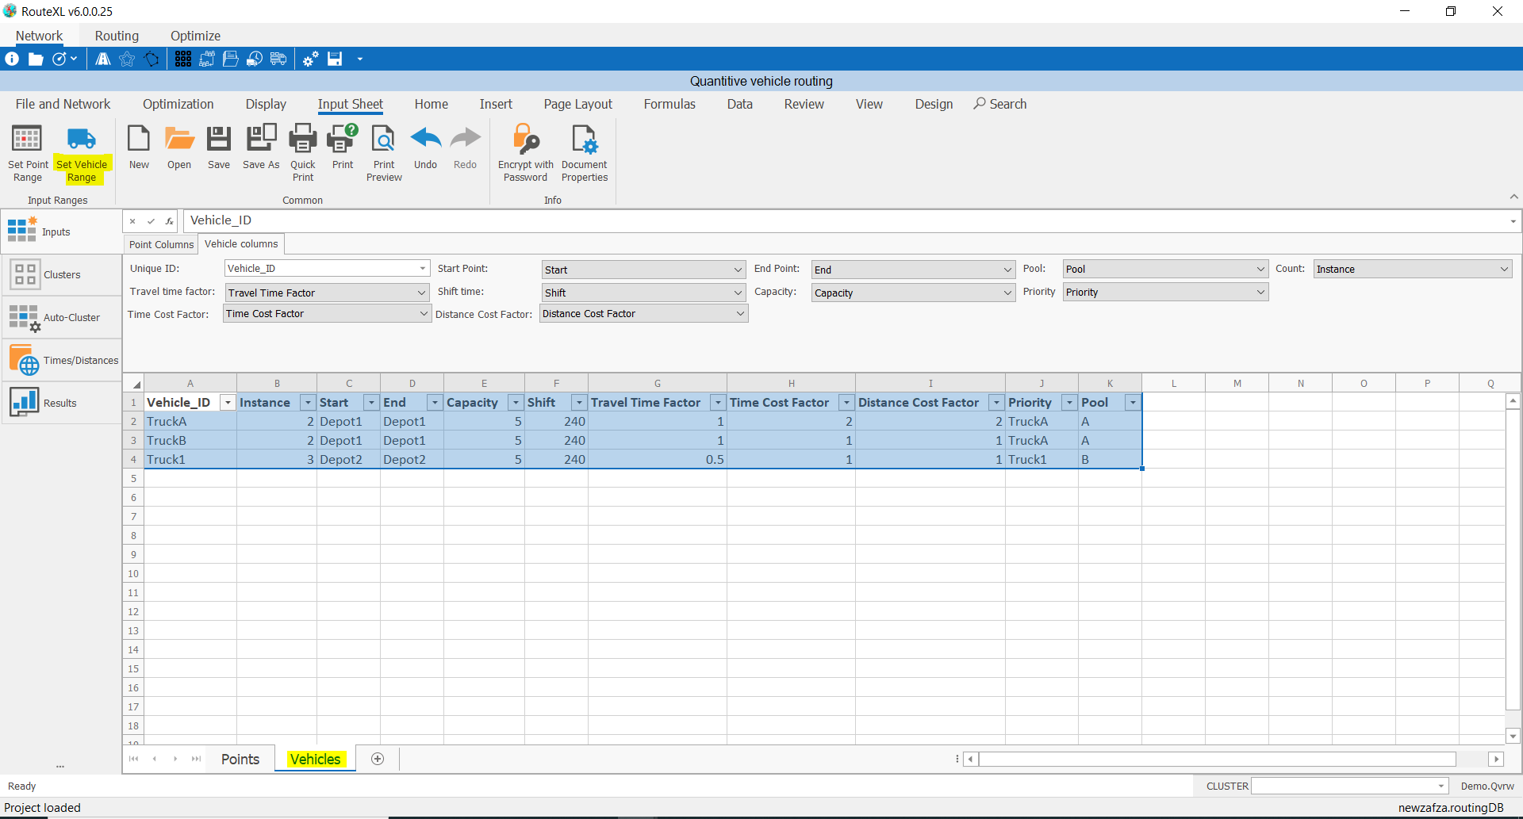Open filter arrow on Pool column header
1523x819 pixels.
click(1133, 403)
